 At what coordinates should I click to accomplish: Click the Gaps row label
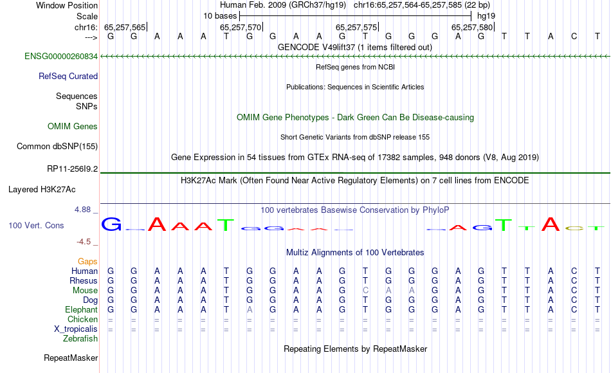(87, 261)
